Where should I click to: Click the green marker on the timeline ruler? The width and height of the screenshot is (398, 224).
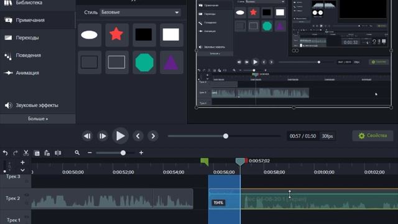point(205,161)
